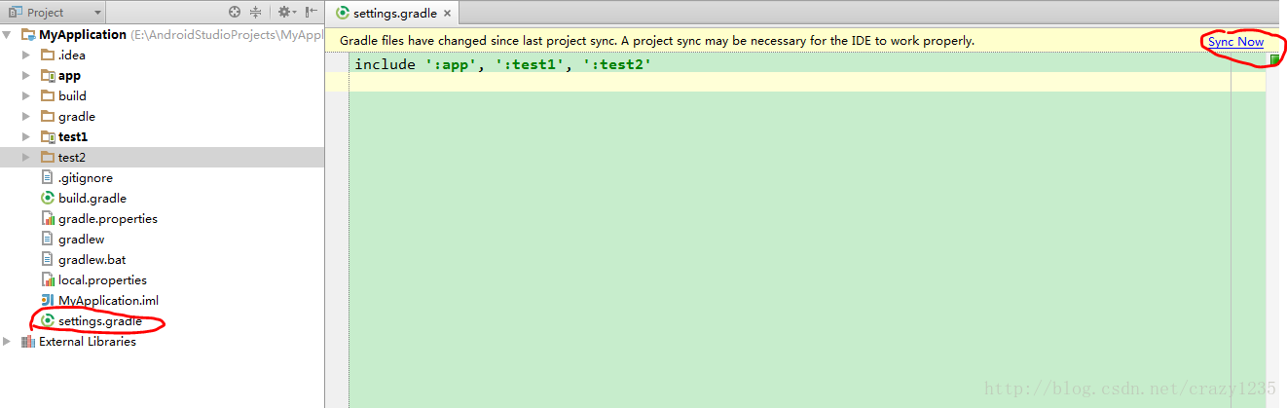Select the External Libraries node

88,341
